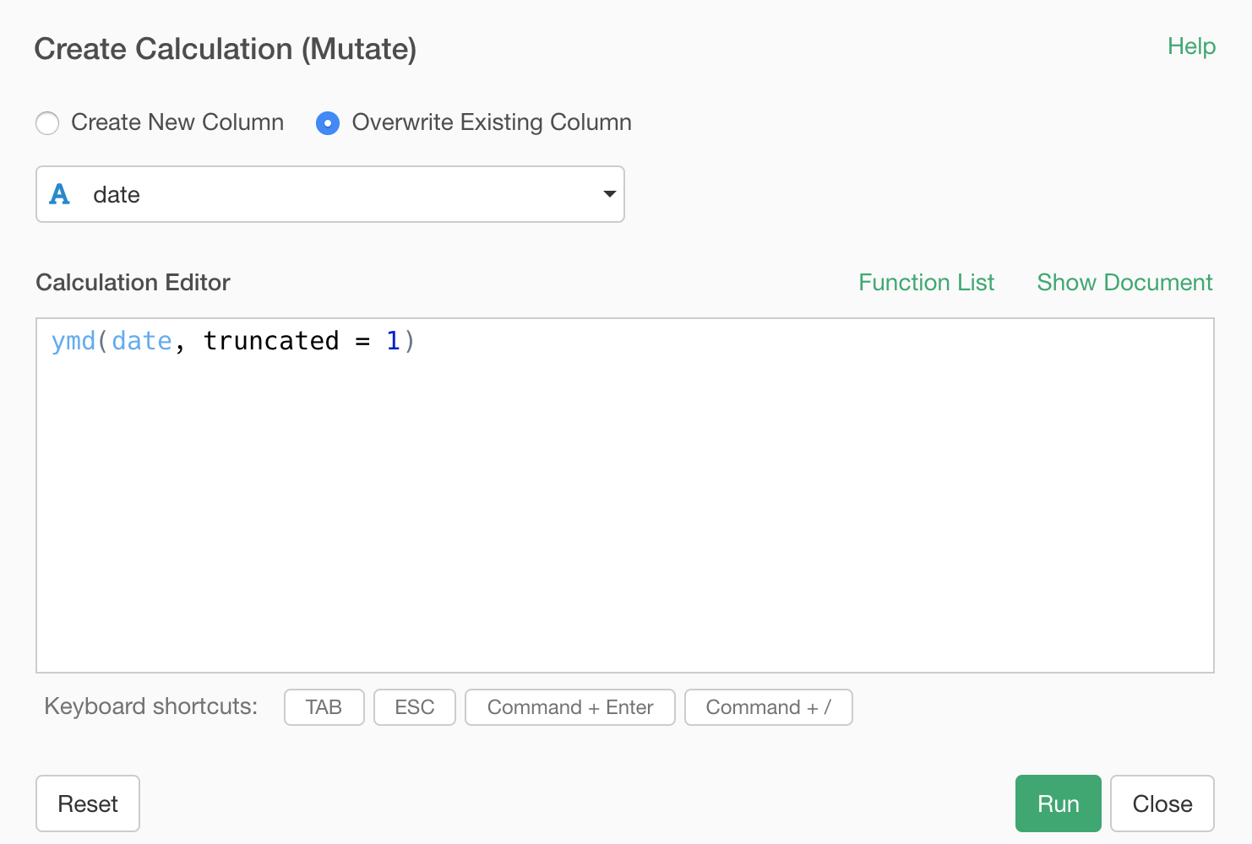This screenshot has width=1252, height=844.
Task: Select the Overwrite Existing Column radio button
Action: (328, 123)
